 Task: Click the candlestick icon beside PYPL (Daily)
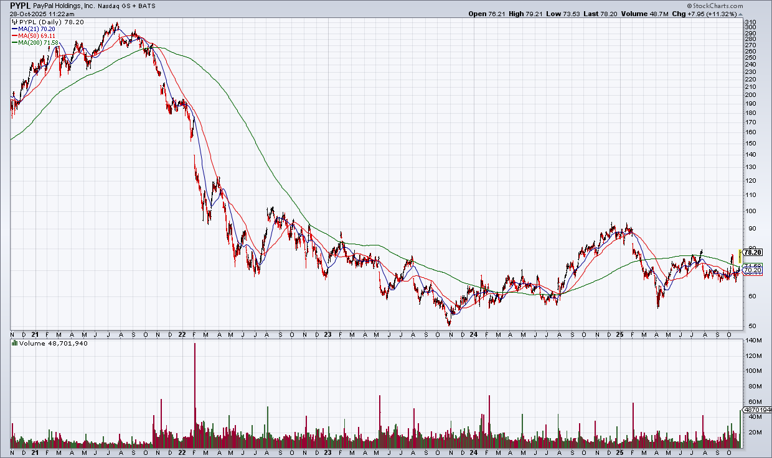point(13,22)
